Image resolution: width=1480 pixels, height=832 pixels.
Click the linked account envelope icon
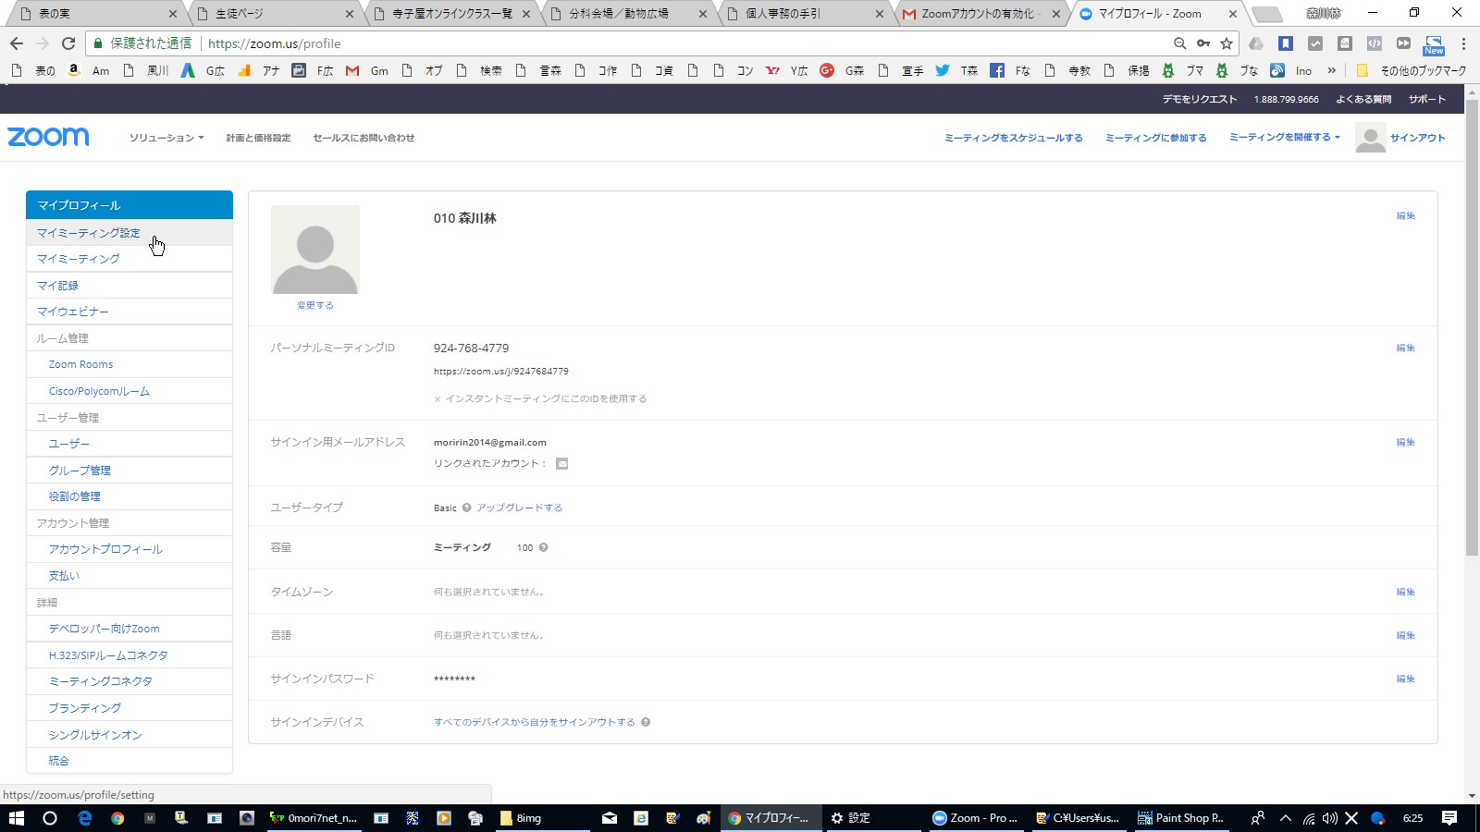562,464
